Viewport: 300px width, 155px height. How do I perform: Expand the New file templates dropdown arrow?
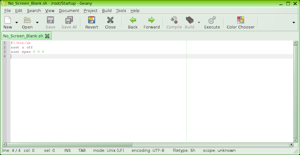(x=17, y=22)
